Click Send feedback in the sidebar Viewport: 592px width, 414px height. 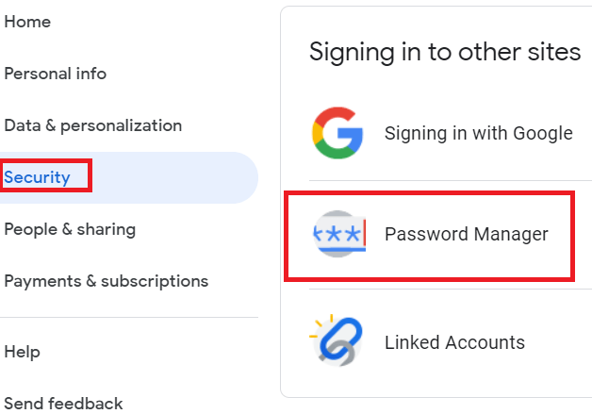click(63, 404)
